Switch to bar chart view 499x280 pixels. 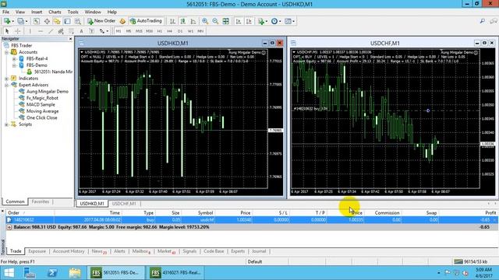click(172, 21)
